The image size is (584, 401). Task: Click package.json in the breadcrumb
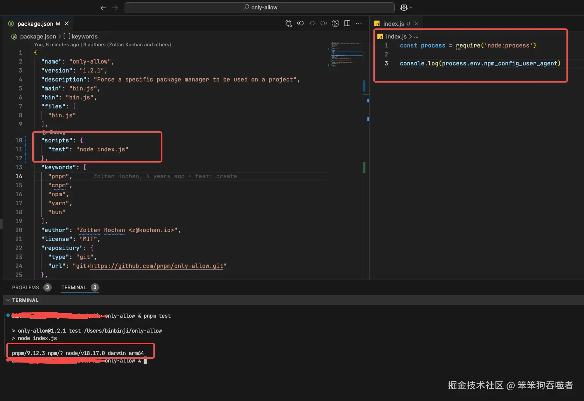(x=38, y=36)
